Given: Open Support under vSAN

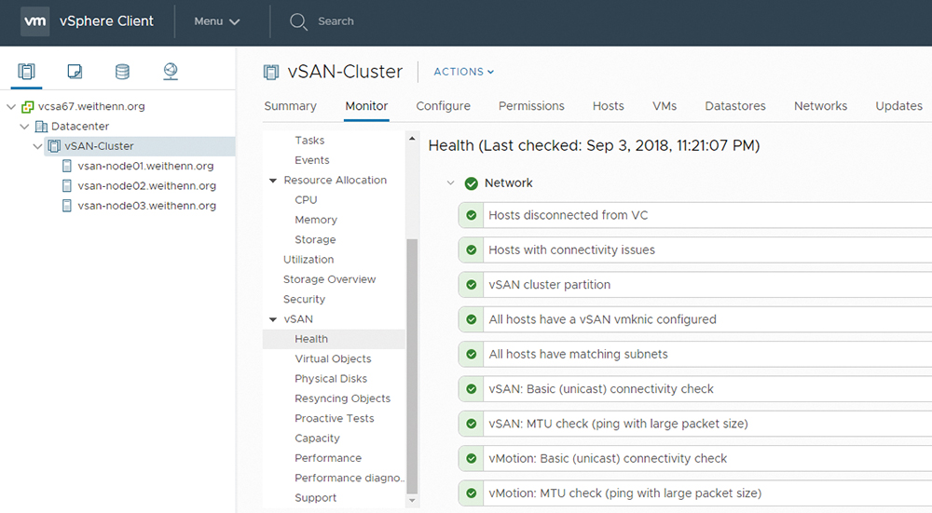Looking at the screenshot, I should (x=316, y=498).
